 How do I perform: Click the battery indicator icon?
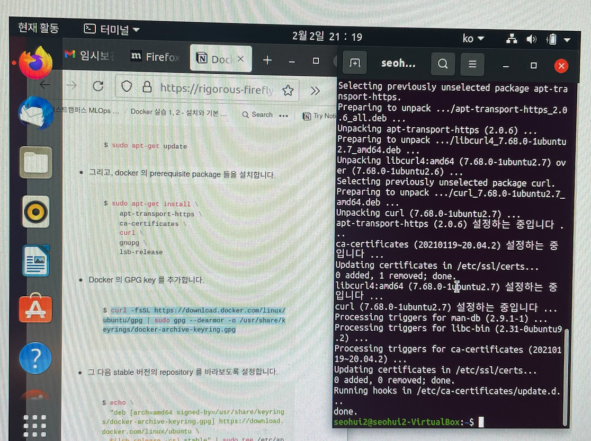coord(551,39)
